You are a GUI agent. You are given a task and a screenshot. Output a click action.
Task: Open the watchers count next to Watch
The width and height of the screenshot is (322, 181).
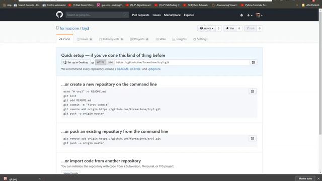(218, 28)
